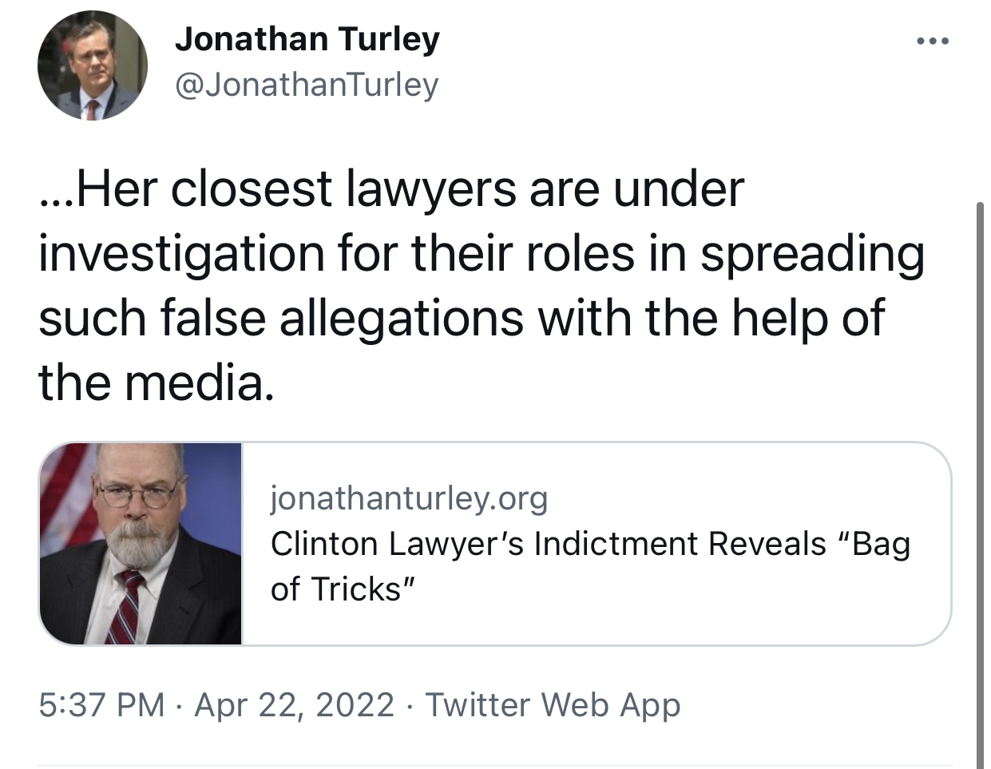Click the vertical scrollbar on the right edge

click(x=981, y=479)
